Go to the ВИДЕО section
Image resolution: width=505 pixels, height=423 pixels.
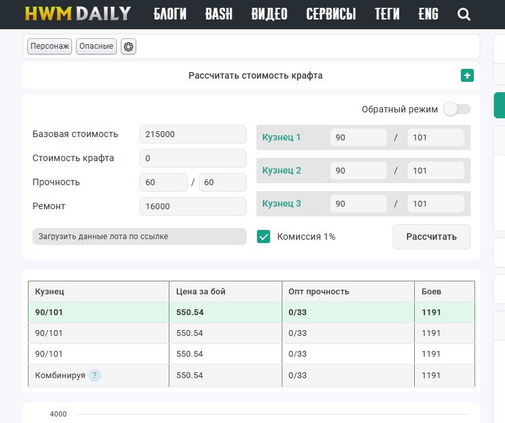coord(269,14)
